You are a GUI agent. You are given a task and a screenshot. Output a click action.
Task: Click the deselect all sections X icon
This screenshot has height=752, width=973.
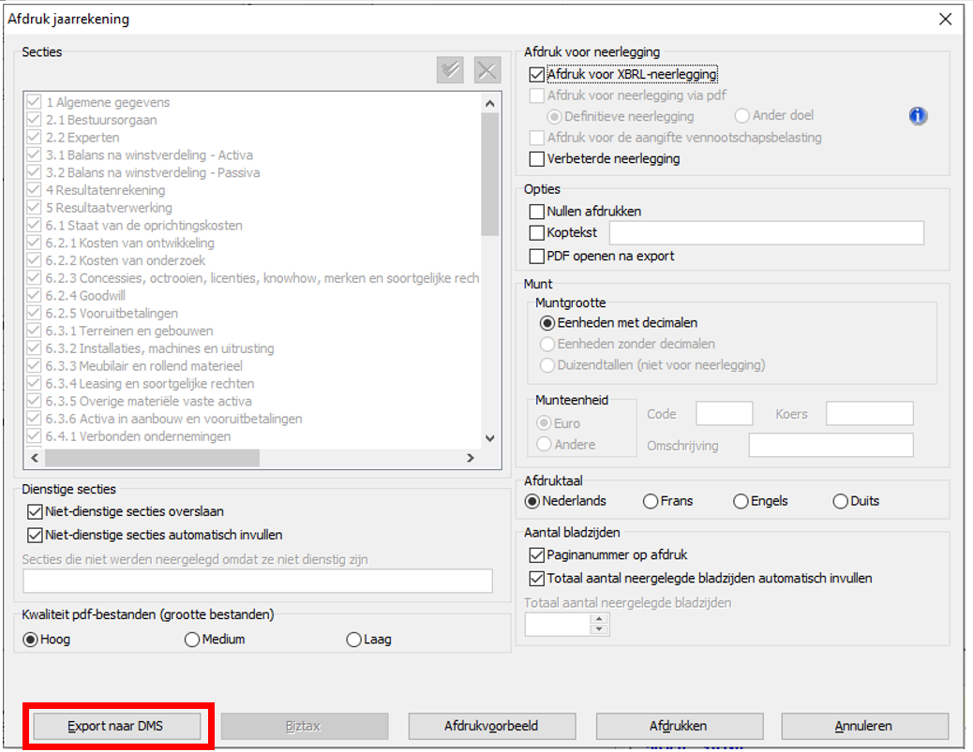coord(486,70)
